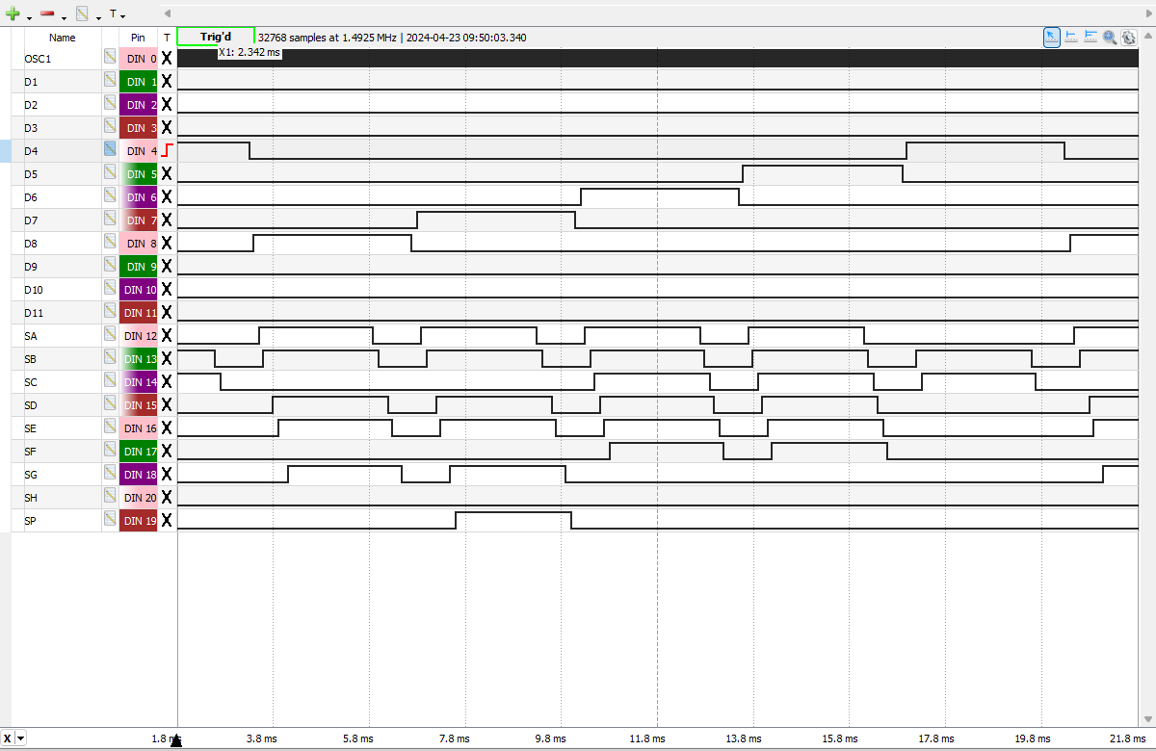The height and width of the screenshot is (751, 1156).
Task: Click the black cursor marker on the time axis
Action: coord(176,740)
